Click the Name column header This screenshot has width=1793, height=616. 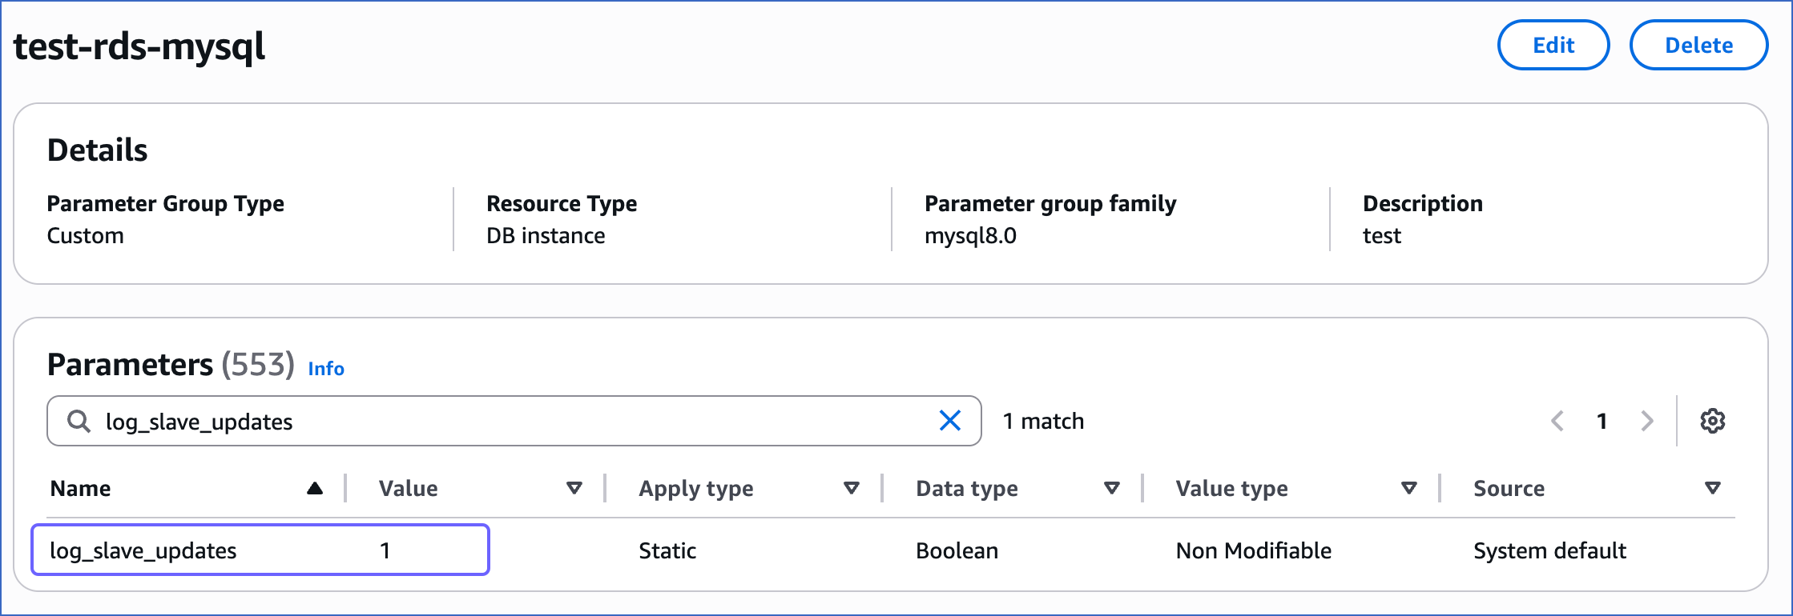80,488
